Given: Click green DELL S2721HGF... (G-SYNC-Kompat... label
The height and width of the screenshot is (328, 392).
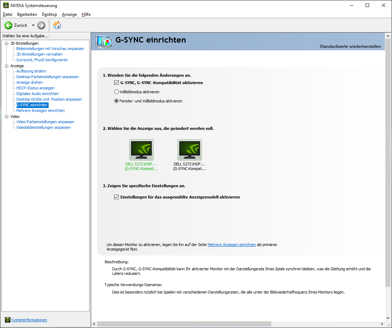Looking at the screenshot, I should tap(141, 166).
